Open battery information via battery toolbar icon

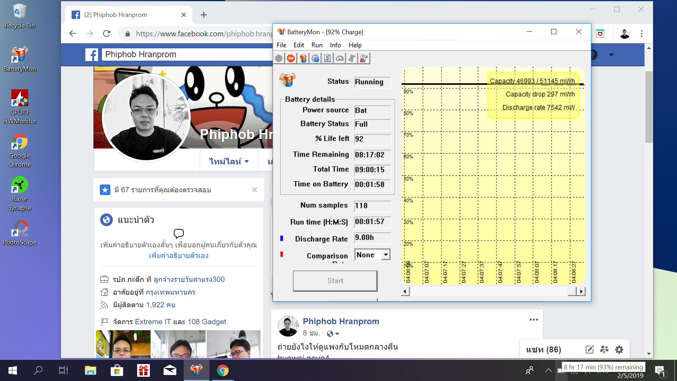pyautogui.click(x=303, y=58)
